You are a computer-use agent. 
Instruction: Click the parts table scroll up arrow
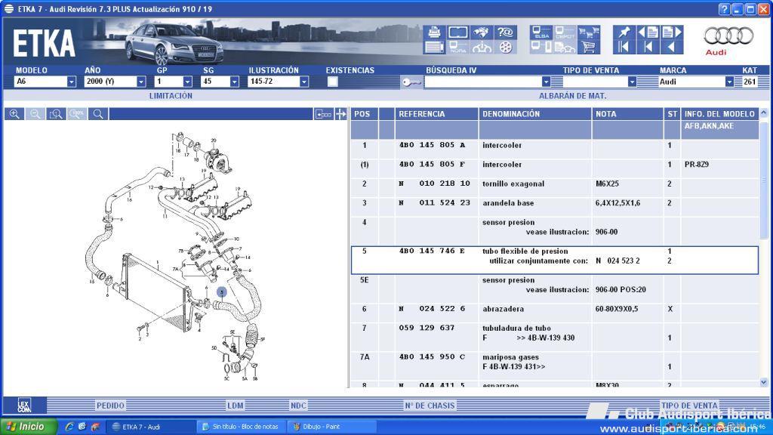[764, 113]
